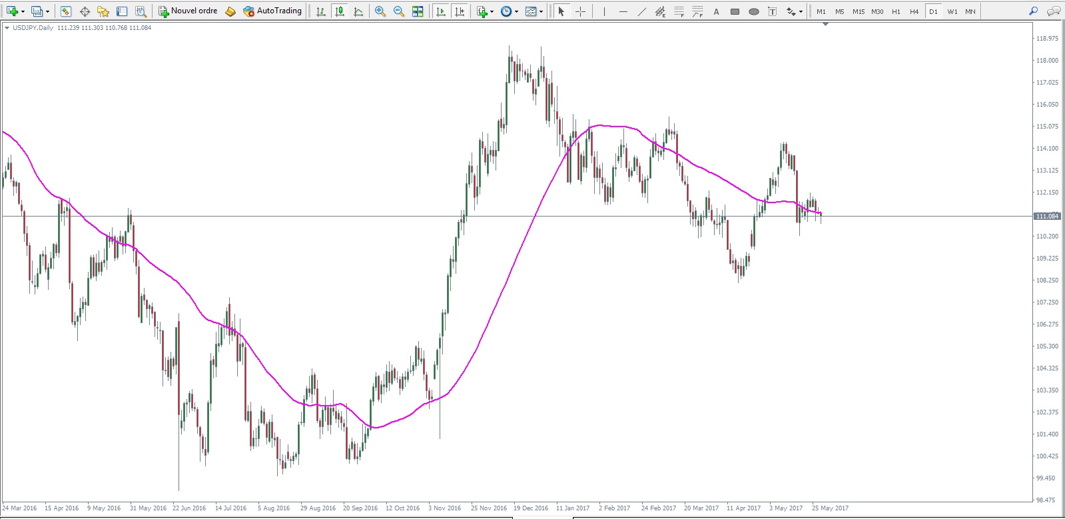Click the chart shift triangle marker

pyautogui.click(x=825, y=25)
